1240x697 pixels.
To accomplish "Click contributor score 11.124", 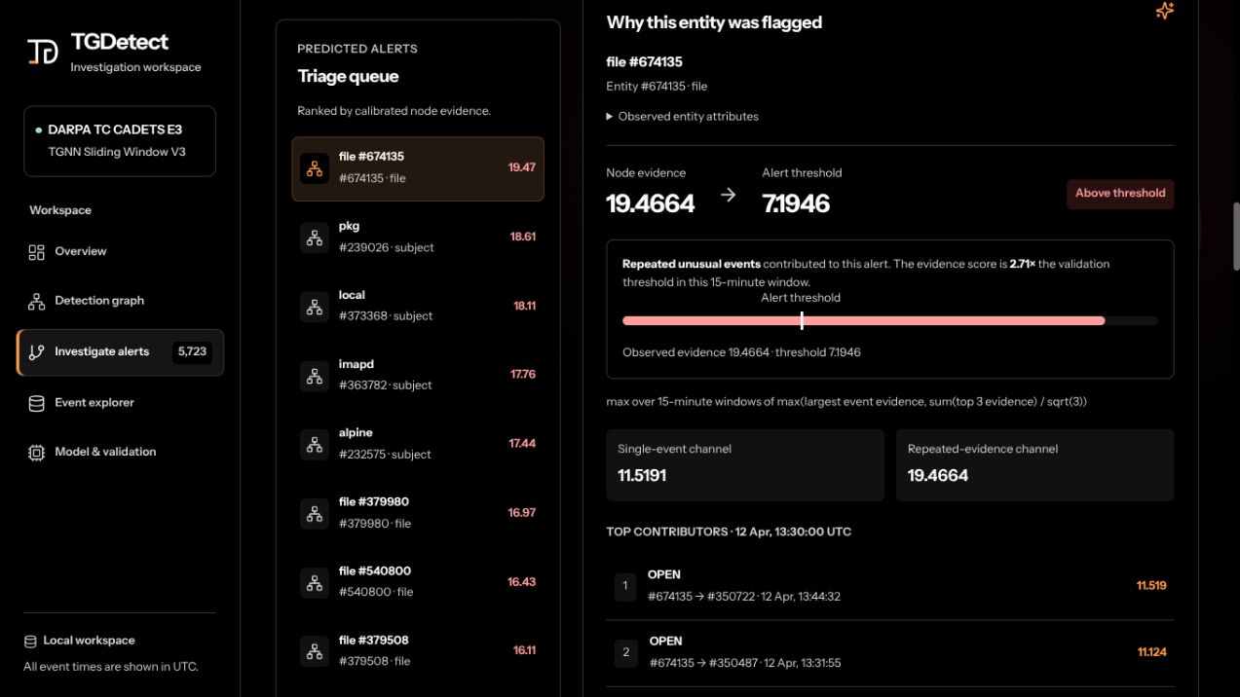I will tap(1151, 652).
